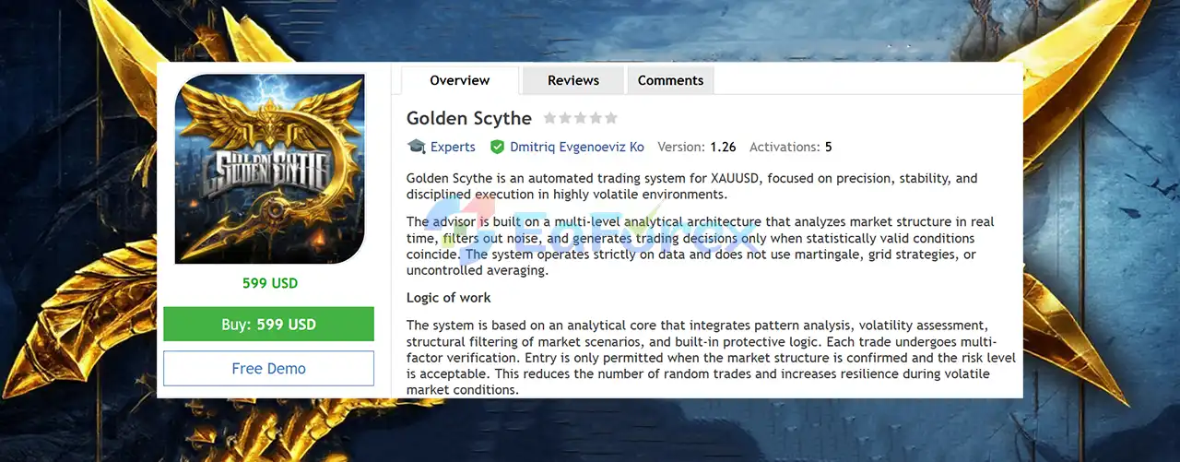Open Dmitriq Evgenoeviz Ko author profile
The height and width of the screenshot is (462, 1180).
(577, 147)
